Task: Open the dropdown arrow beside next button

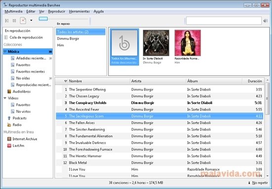Action: coord(31,20)
